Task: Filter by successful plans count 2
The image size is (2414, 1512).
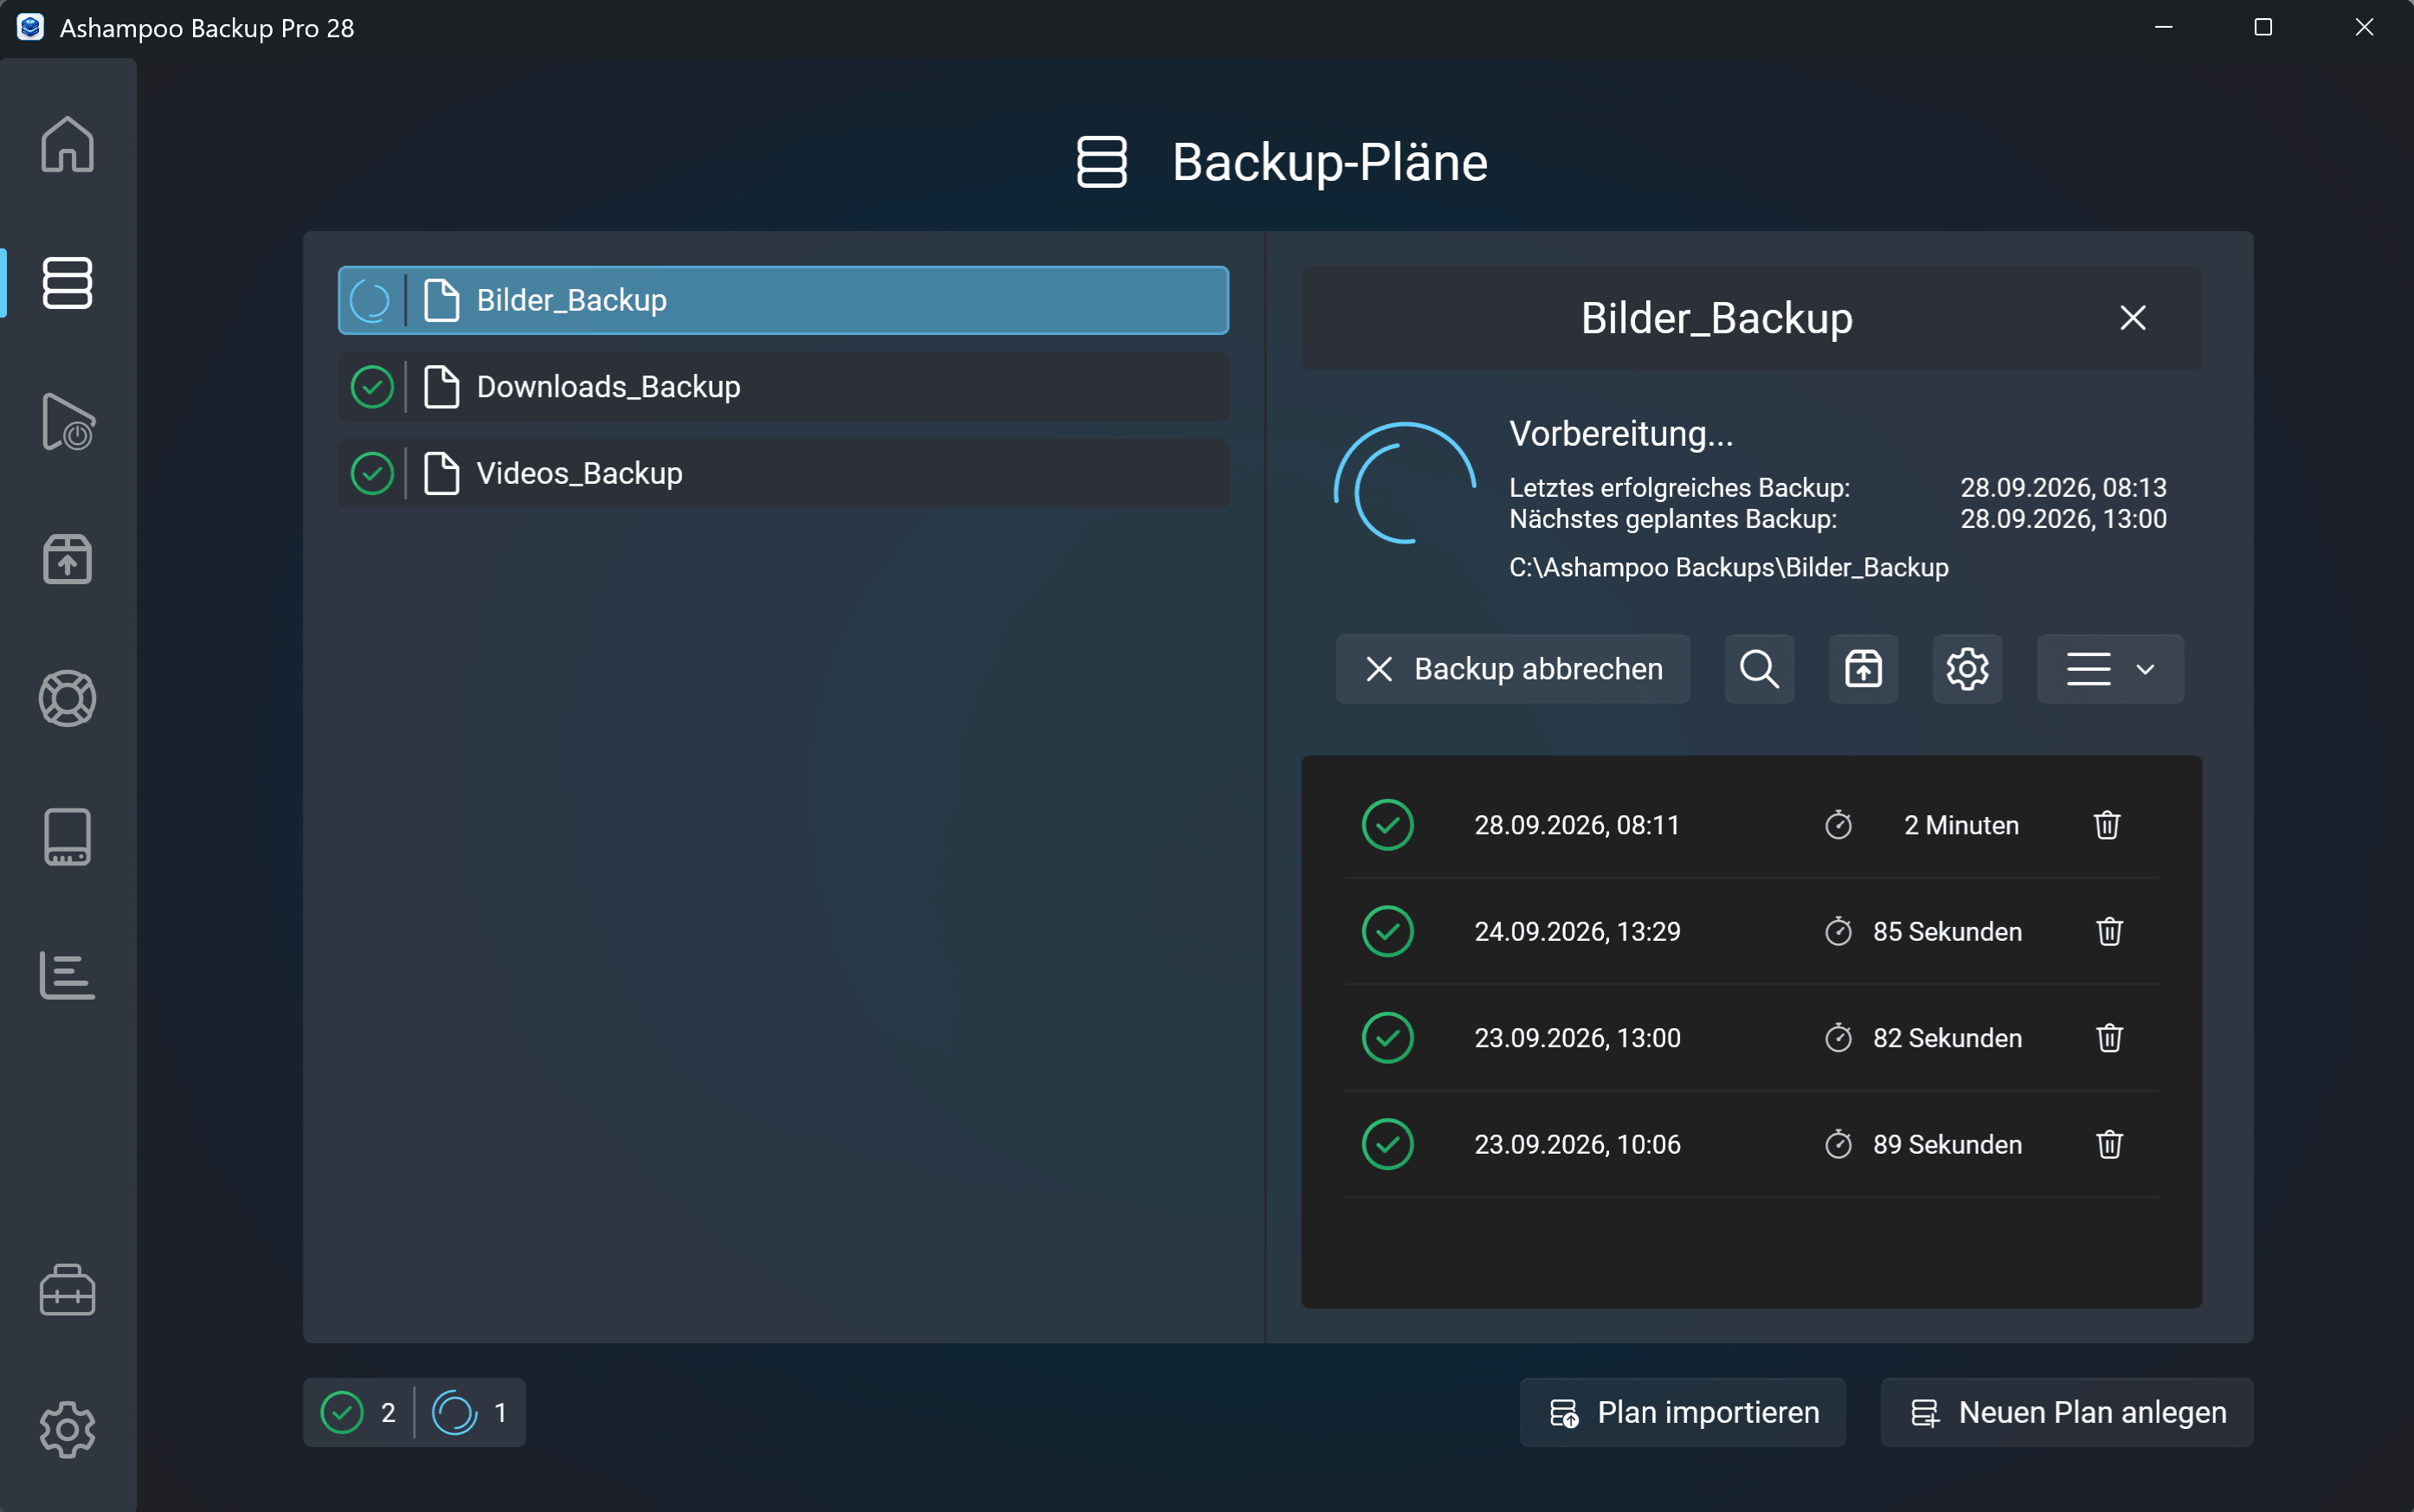Action: coord(359,1412)
